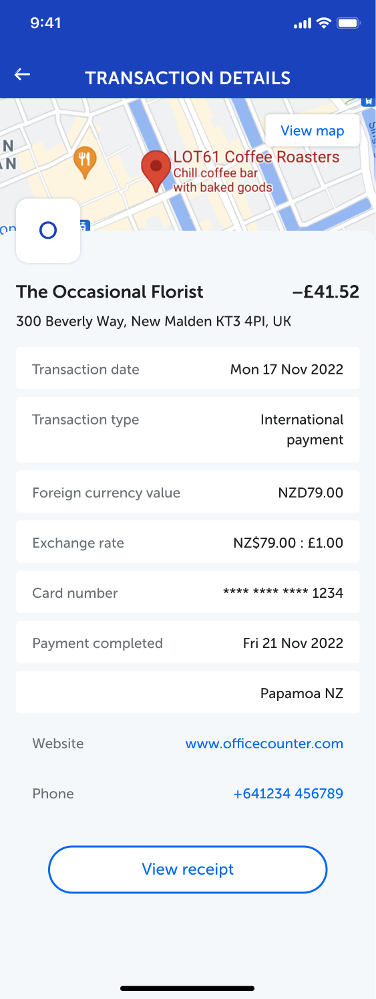Tap the Exchange rate row
The height and width of the screenshot is (999, 376).
point(188,542)
